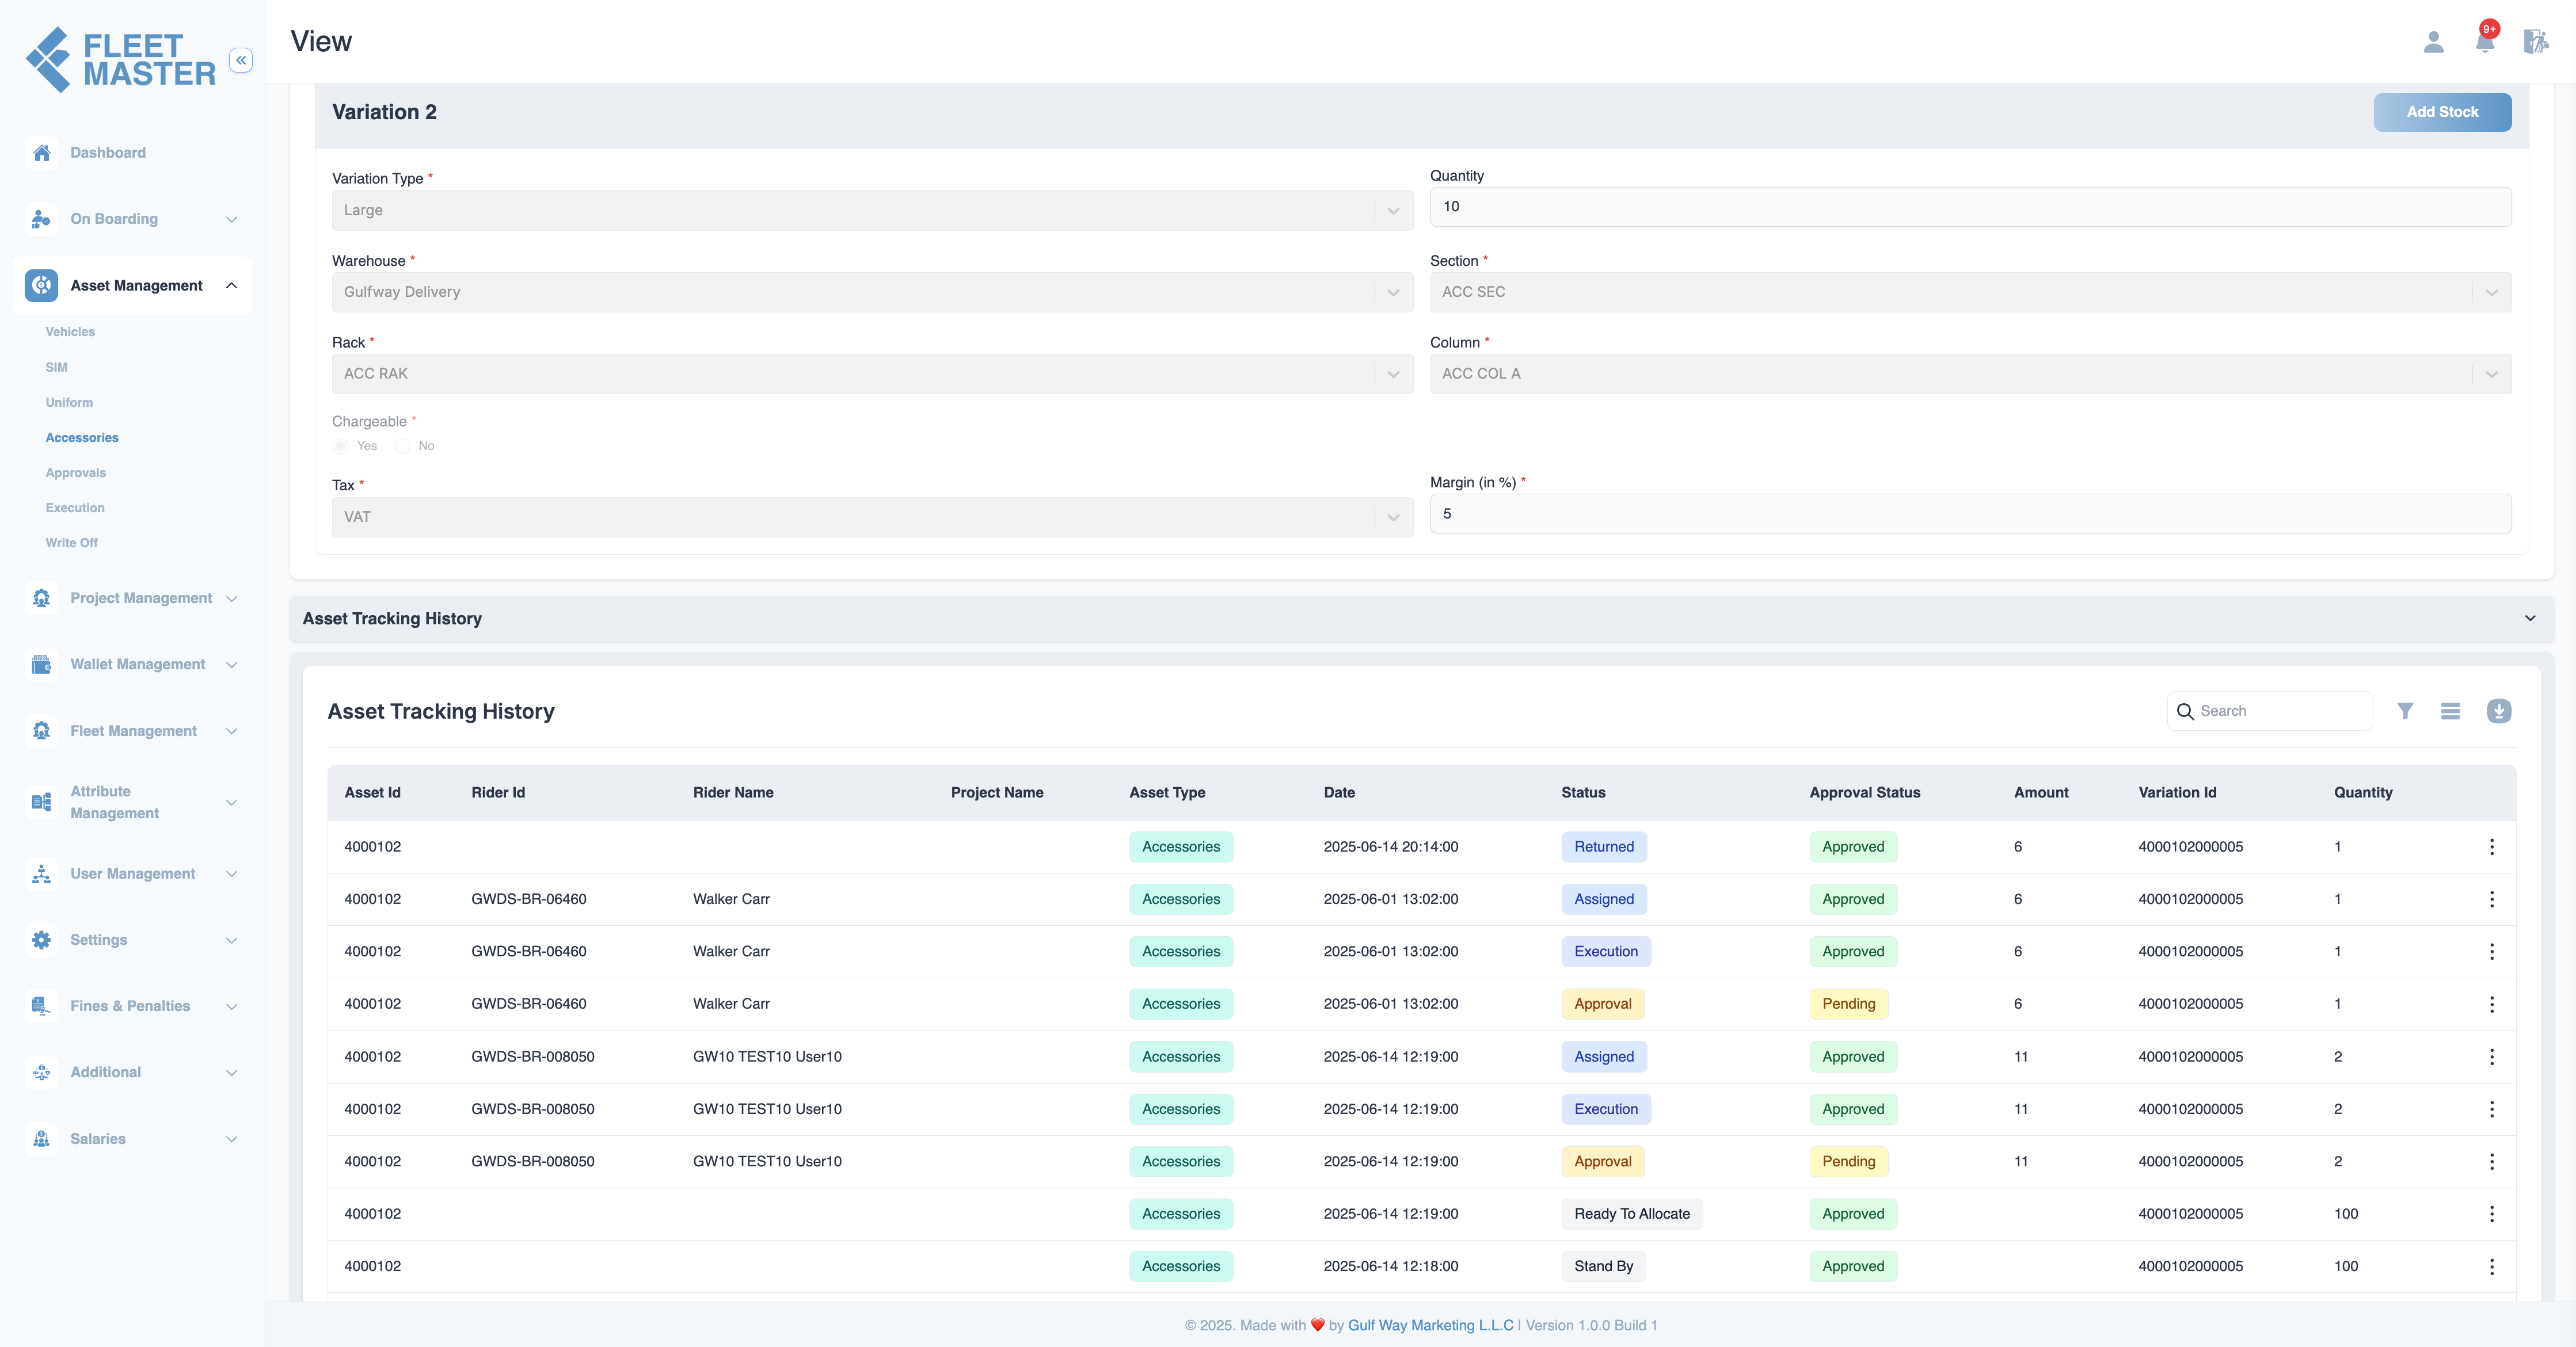Open the Tax dropdown showing VAT
The height and width of the screenshot is (1347, 2576).
[872, 517]
